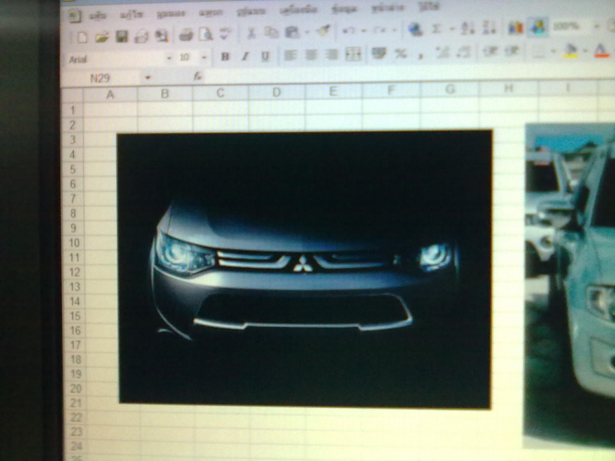
Task: Open the second menu (Edit) in menu bar
Action: [131, 15]
